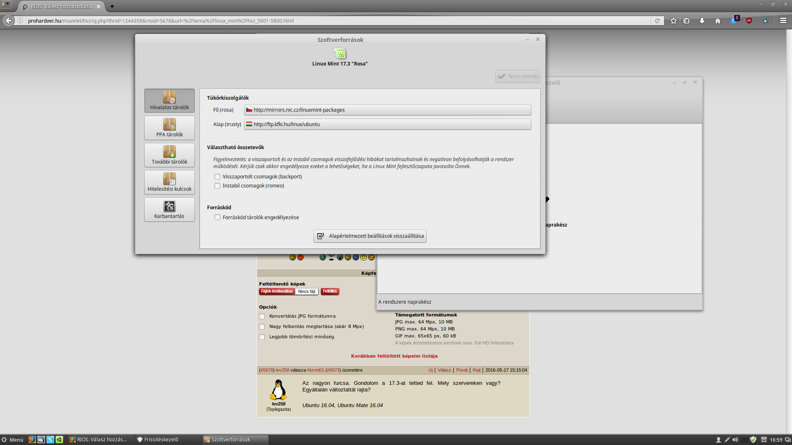Open Normi01 username link
Screen dimensions: 792x445
(316, 370)
